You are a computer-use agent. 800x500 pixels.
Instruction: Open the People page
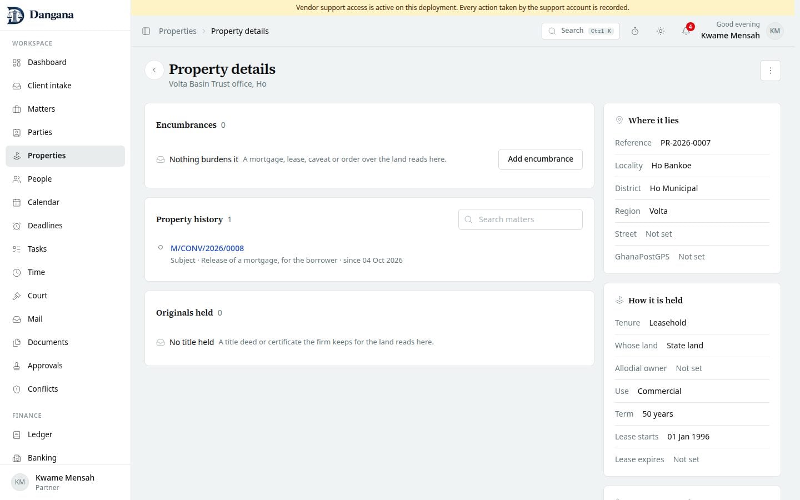(x=65, y=179)
